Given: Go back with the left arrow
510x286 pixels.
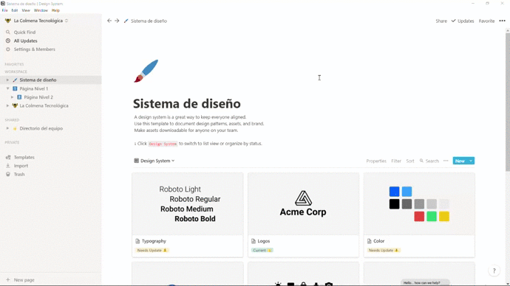Looking at the screenshot, I should tap(109, 21).
